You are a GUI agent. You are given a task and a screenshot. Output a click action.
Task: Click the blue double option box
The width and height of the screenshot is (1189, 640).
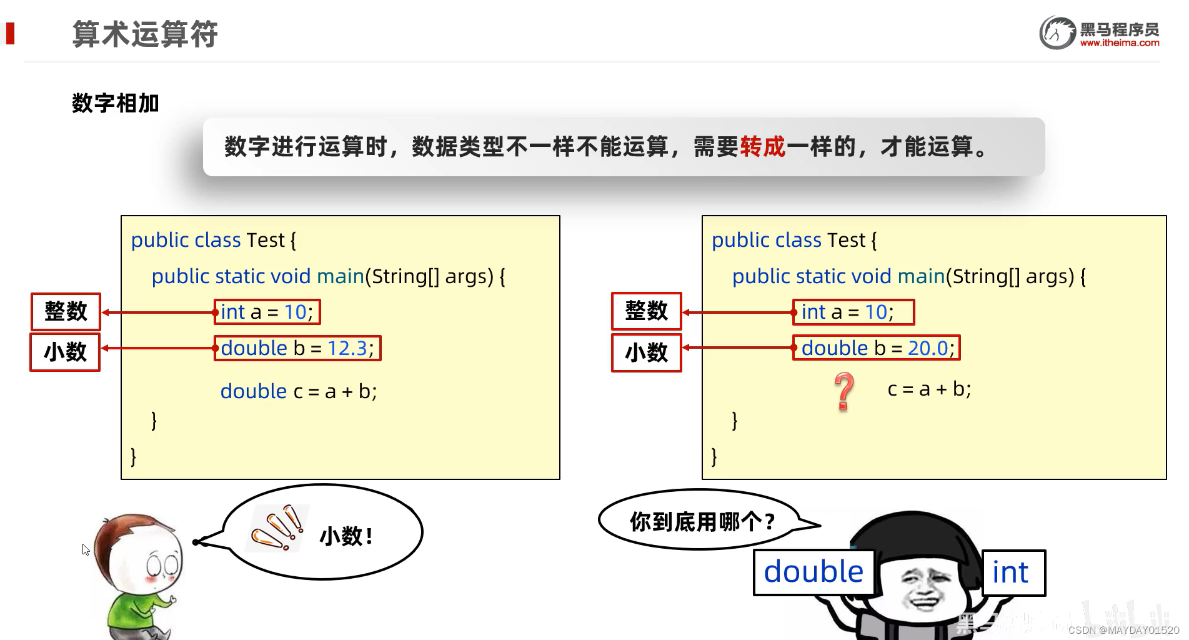click(x=813, y=572)
